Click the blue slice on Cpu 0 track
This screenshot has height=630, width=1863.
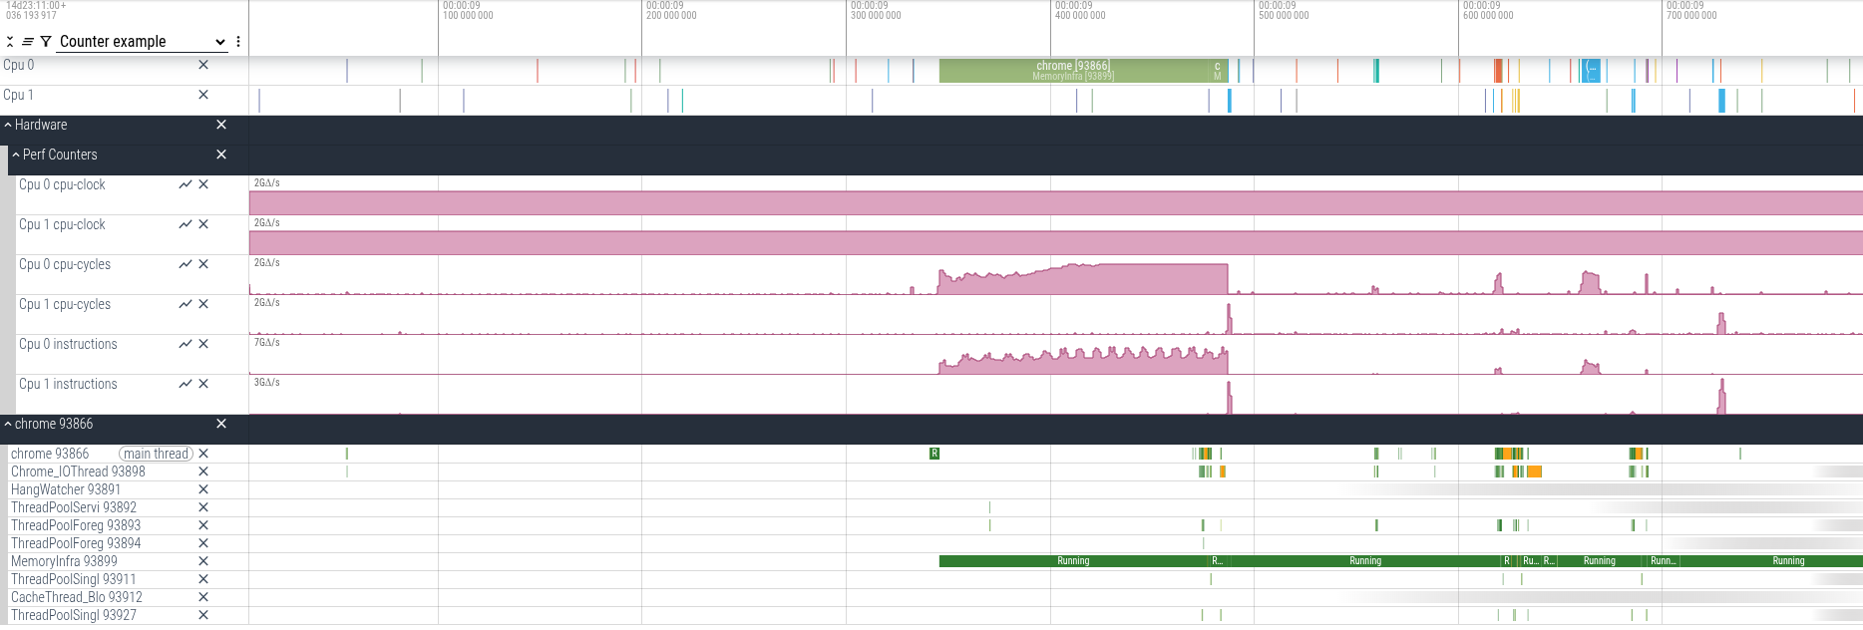pyautogui.click(x=1592, y=71)
